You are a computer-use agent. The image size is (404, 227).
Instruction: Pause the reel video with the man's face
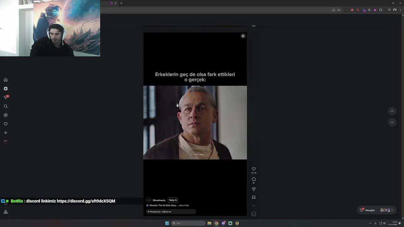click(x=195, y=123)
